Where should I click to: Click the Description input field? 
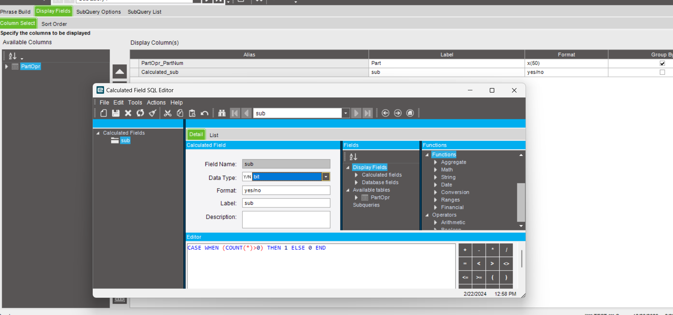click(x=286, y=219)
